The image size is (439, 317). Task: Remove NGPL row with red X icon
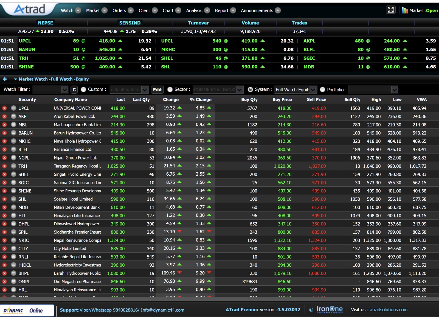(x=4, y=158)
